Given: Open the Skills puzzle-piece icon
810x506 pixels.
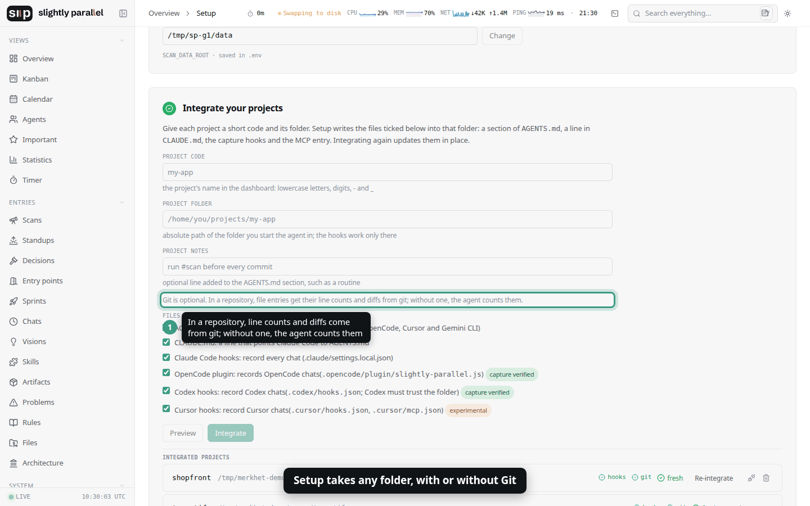Looking at the screenshot, I should (13, 362).
